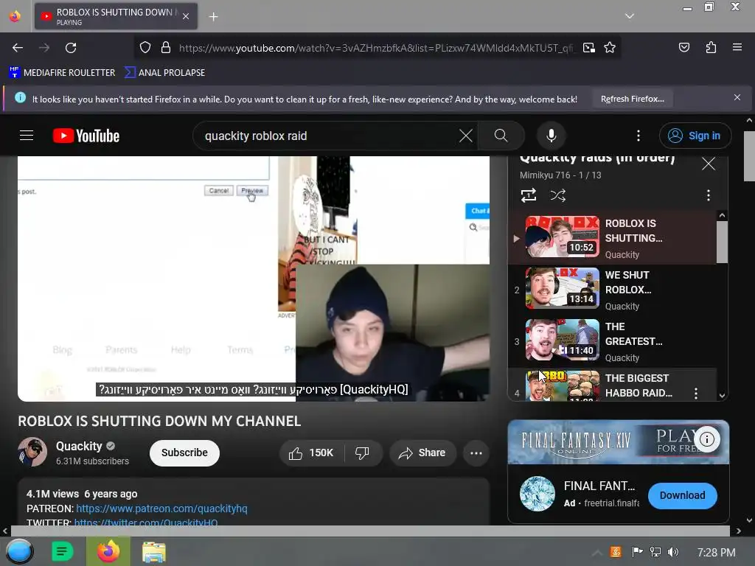Open the extensions puzzle icon
This screenshot has width=755, height=566.
coord(711,47)
